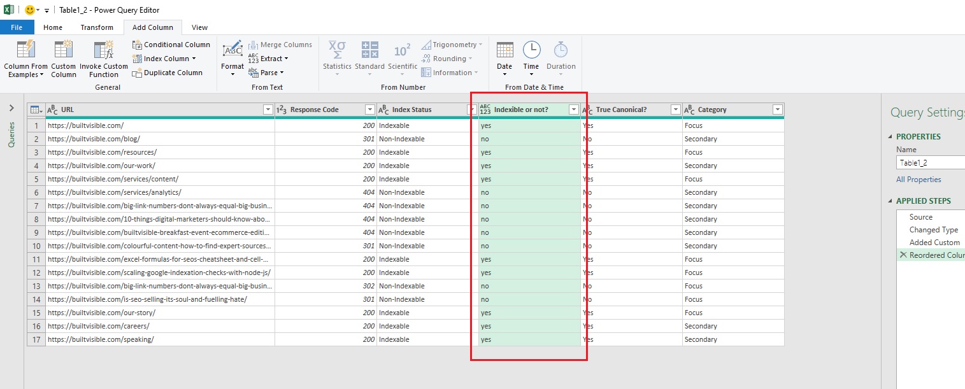Open the Indexible or not? column filter
The height and width of the screenshot is (389, 965).
pyautogui.click(x=573, y=109)
